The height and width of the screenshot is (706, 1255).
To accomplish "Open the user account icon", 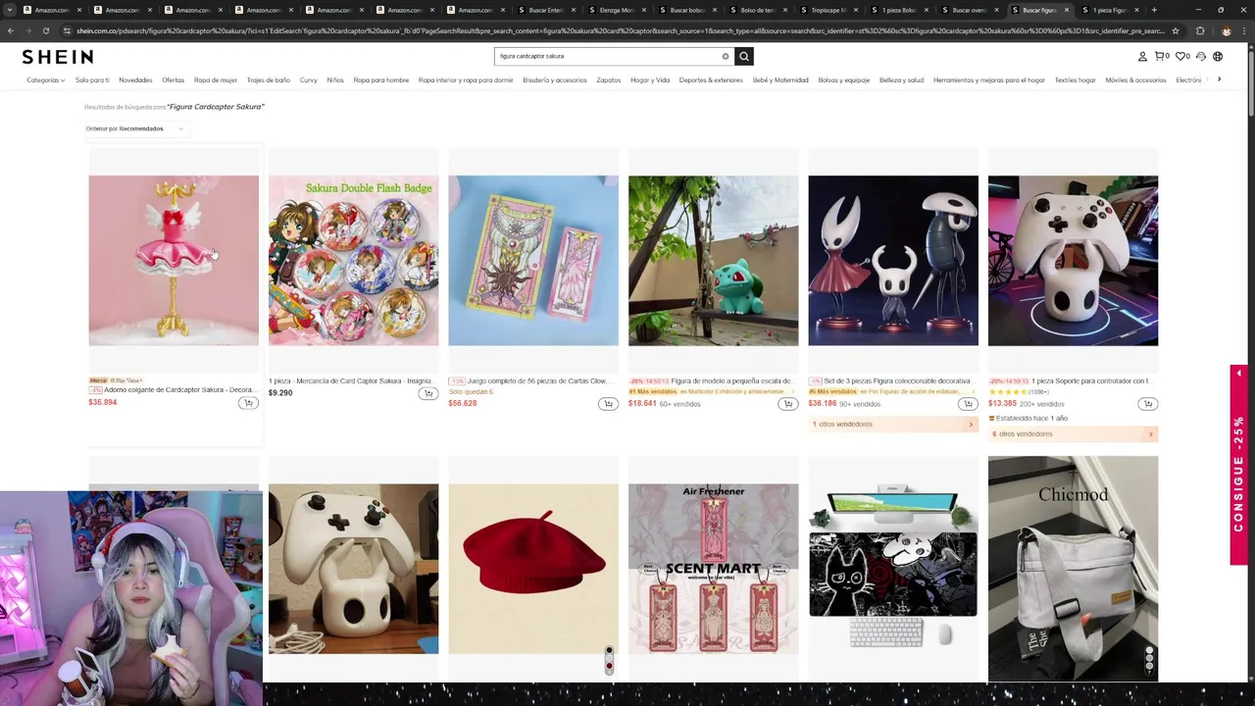I will coord(1142,56).
